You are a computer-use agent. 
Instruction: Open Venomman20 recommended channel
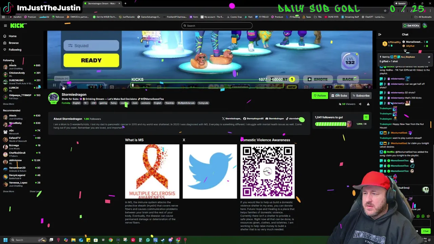[21, 169]
